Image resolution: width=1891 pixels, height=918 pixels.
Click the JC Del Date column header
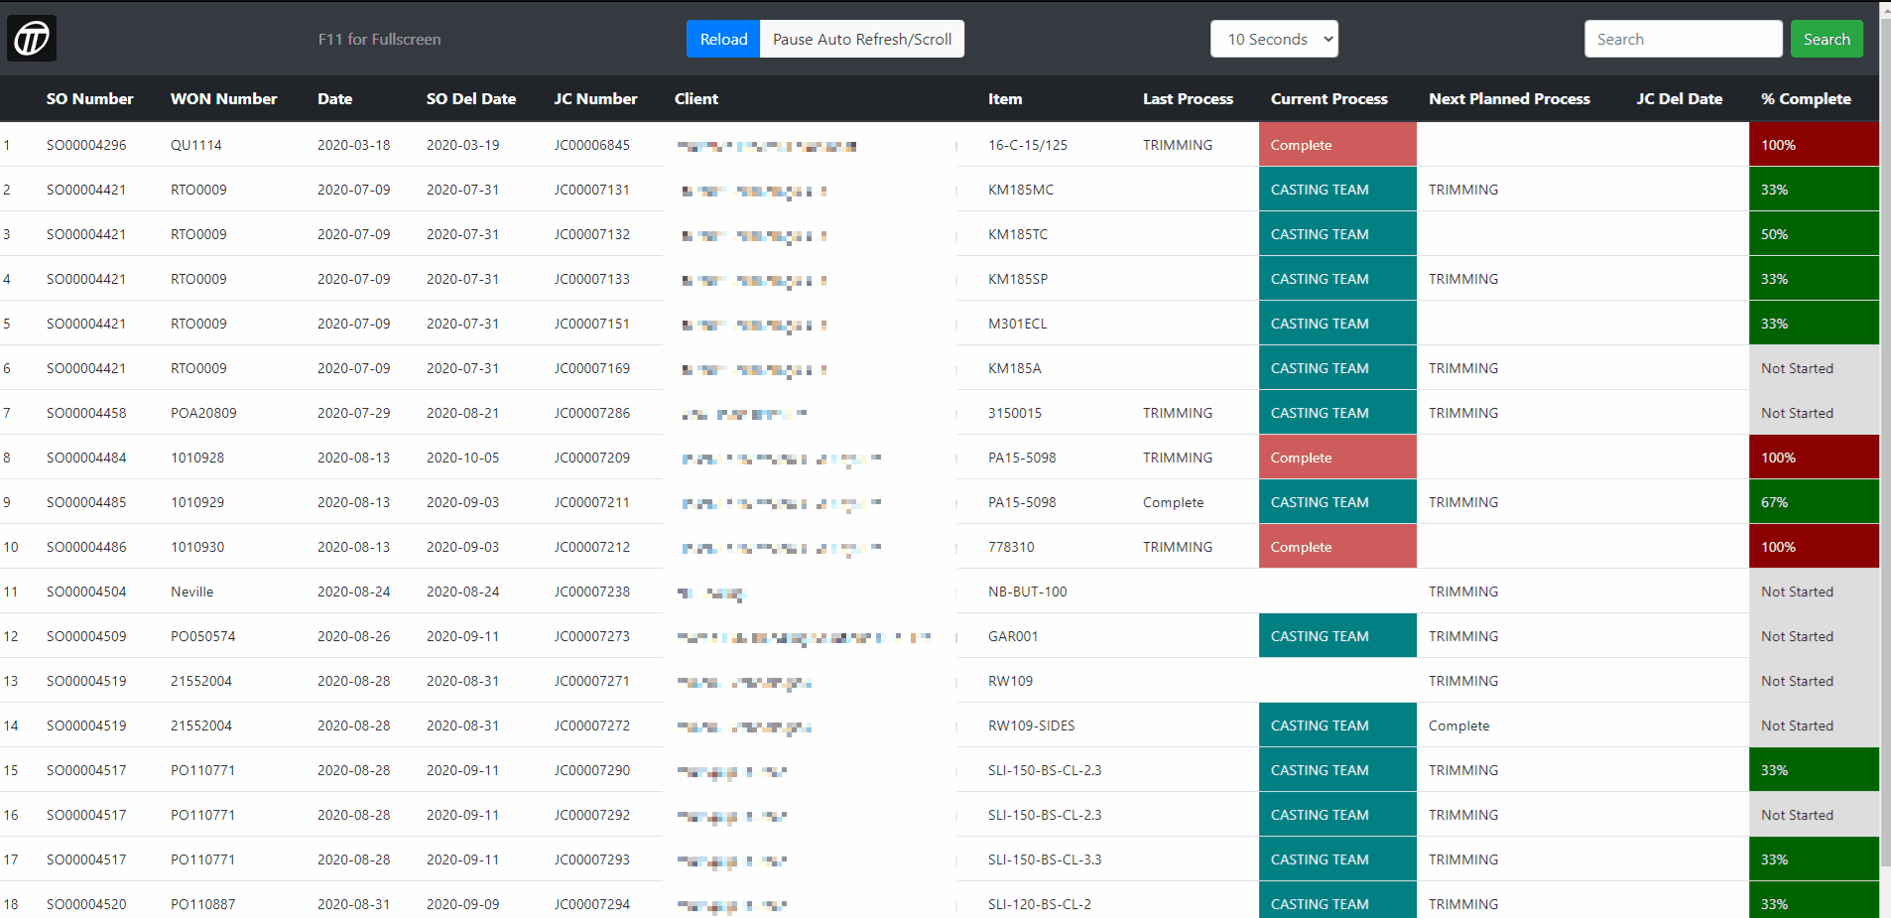(x=1679, y=99)
